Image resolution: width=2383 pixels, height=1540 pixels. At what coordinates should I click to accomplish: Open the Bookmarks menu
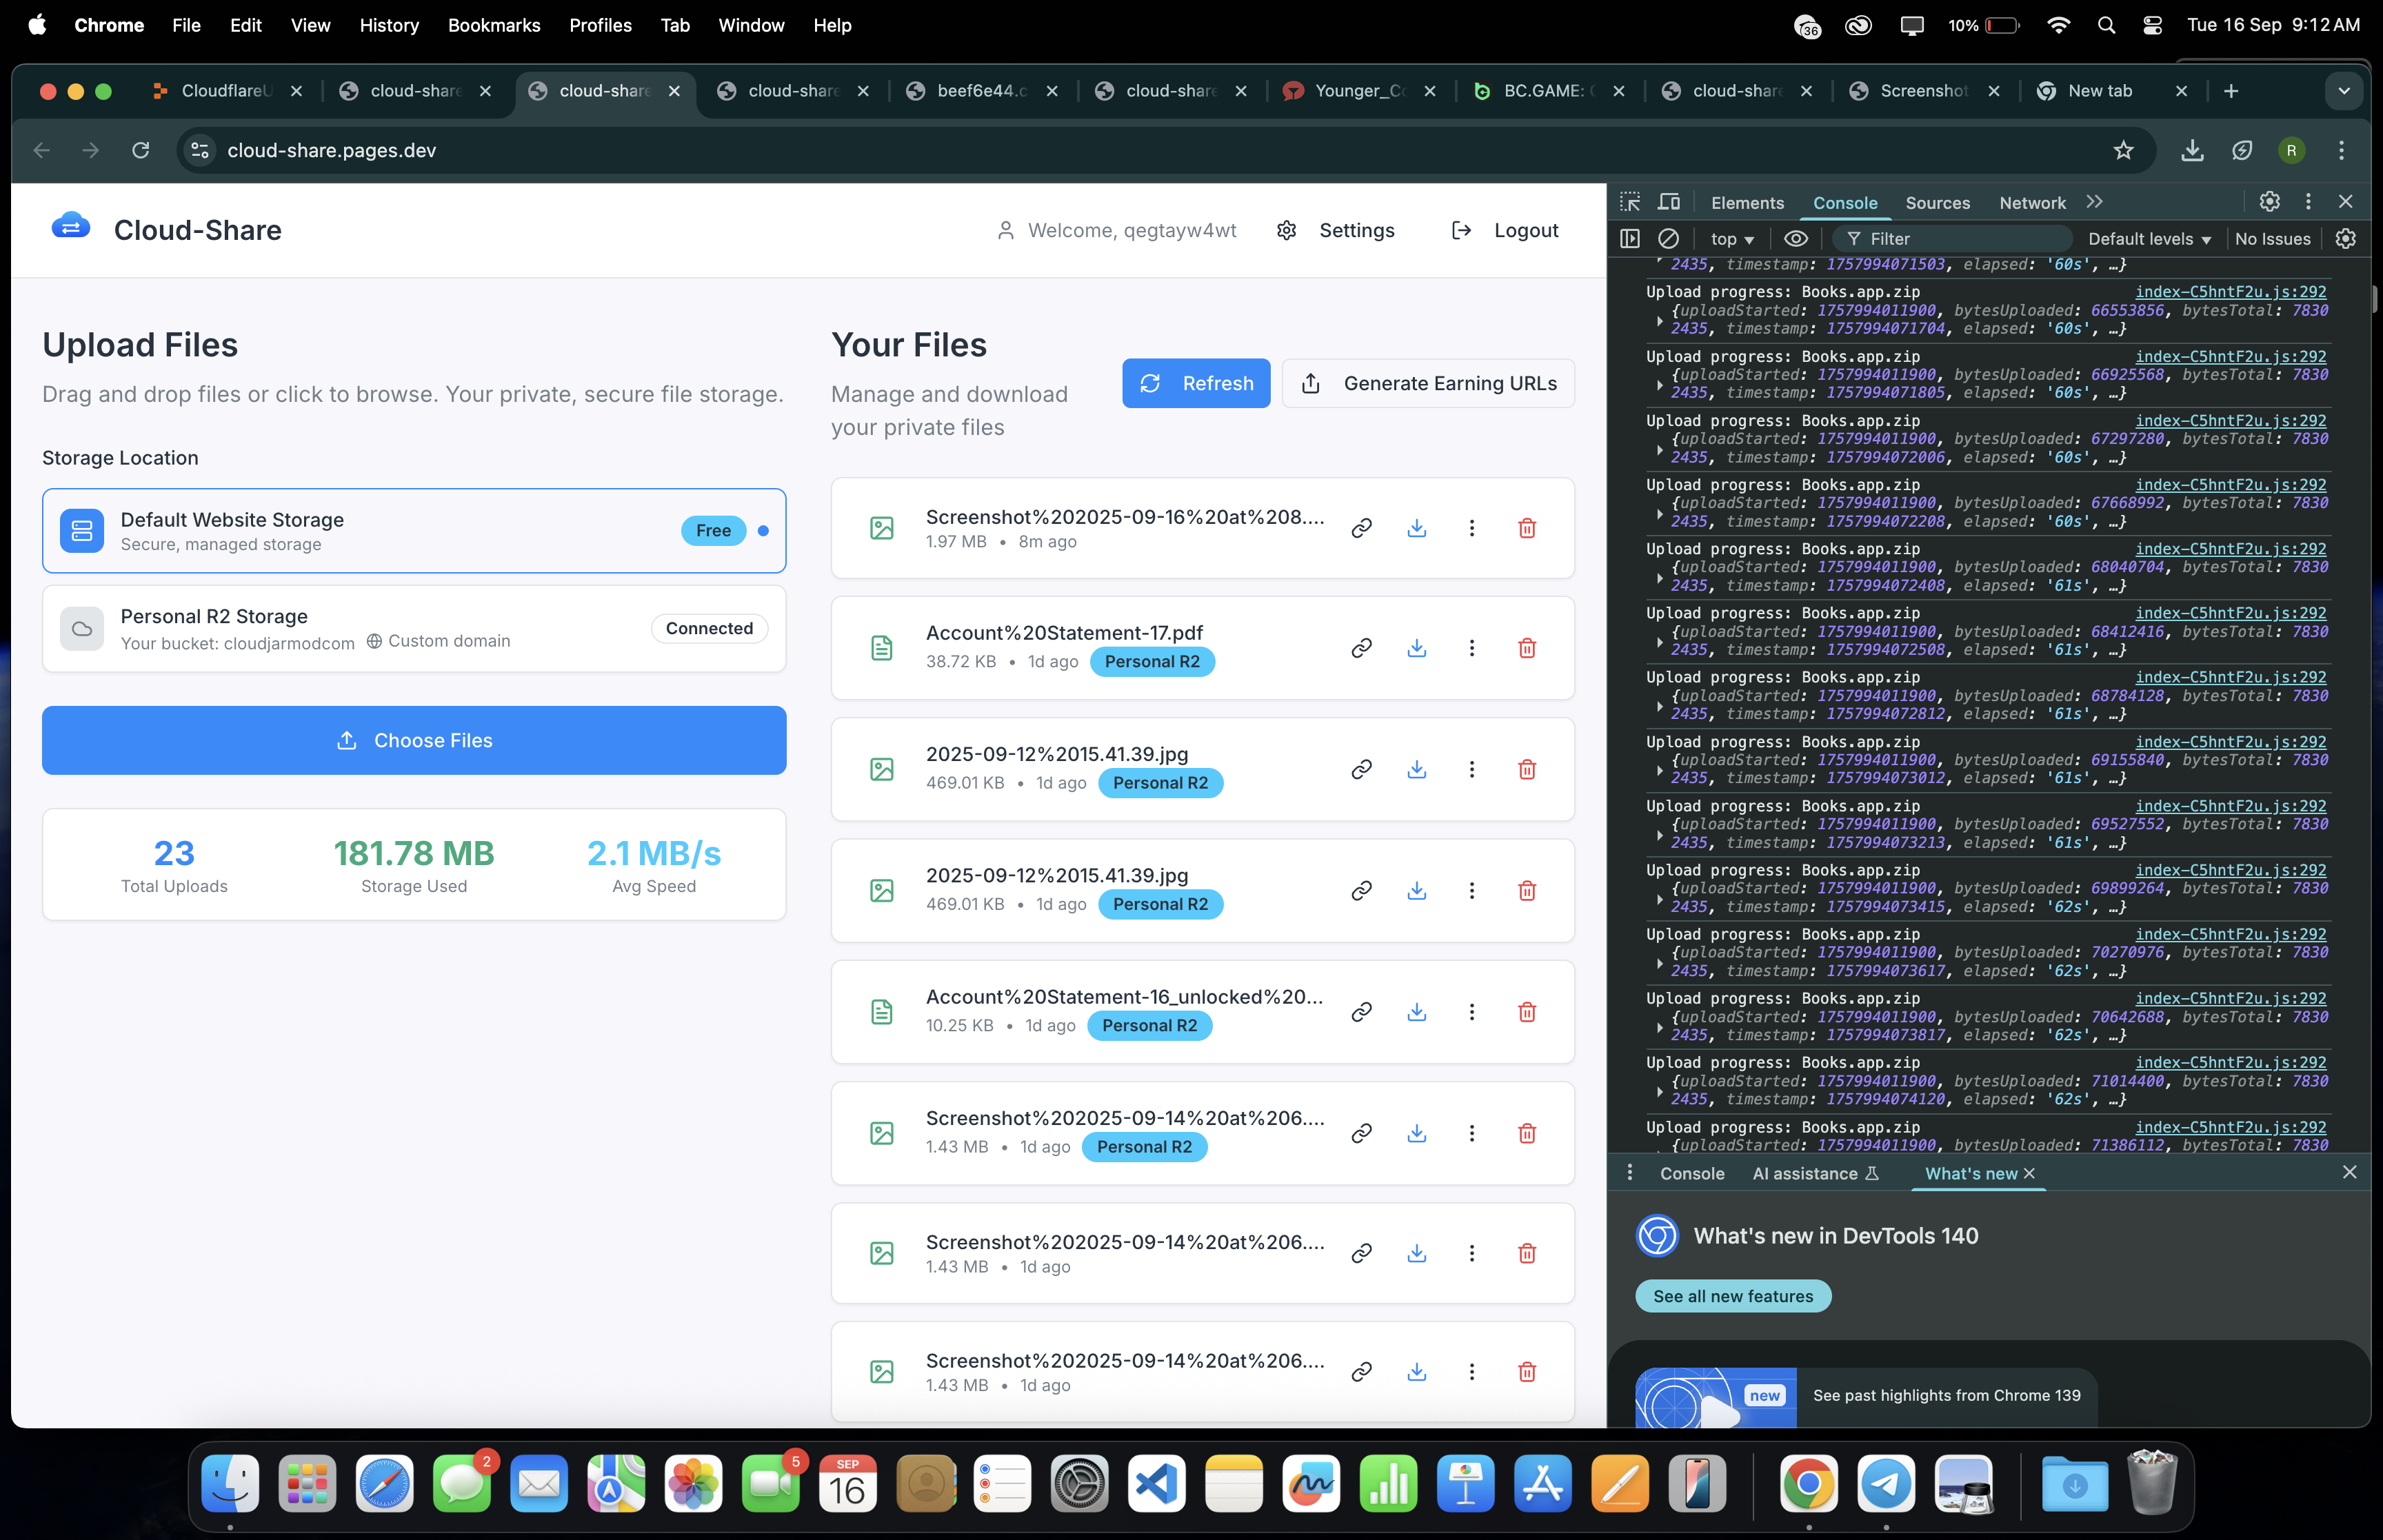tap(493, 25)
